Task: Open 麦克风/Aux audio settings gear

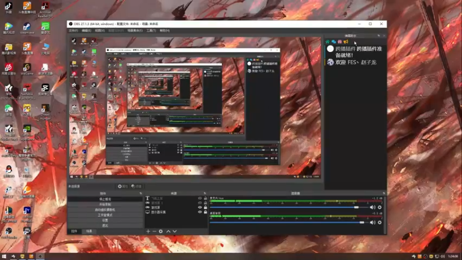Action: [x=379, y=207]
